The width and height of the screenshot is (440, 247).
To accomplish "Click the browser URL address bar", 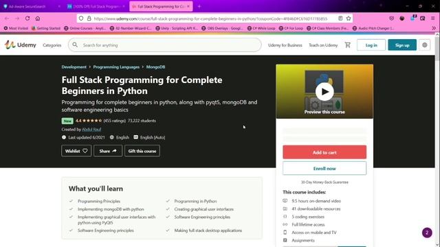I will click(214, 19).
